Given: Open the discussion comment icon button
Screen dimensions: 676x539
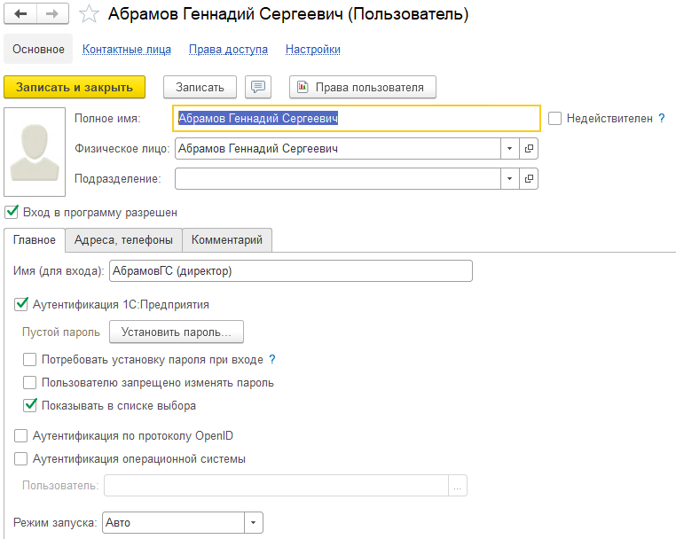Looking at the screenshot, I should click(x=258, y=87).
